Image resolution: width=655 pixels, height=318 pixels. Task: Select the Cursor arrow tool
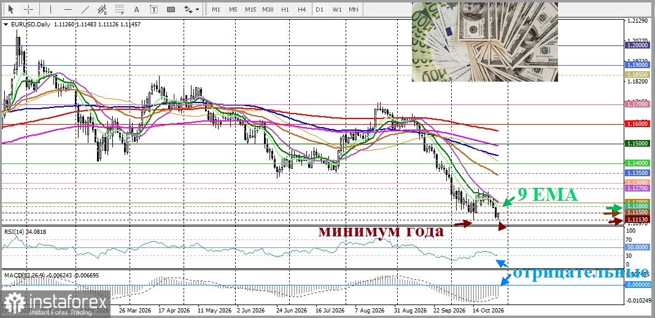click(11, 9)
